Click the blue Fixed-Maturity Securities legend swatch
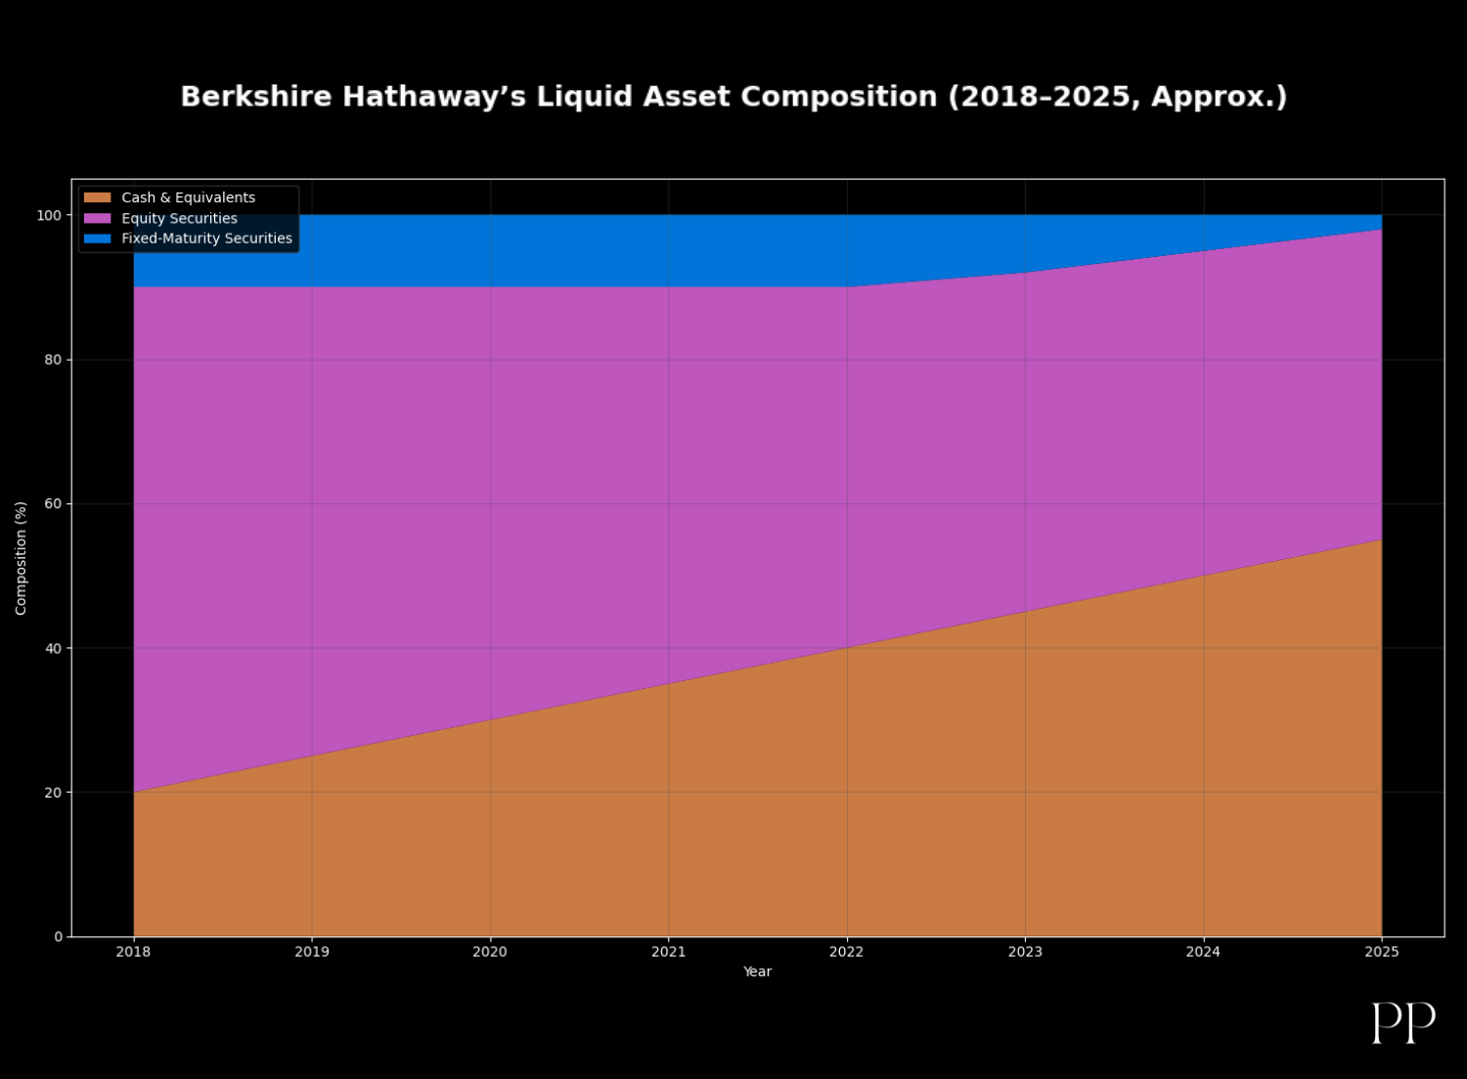Image resolution: width=1467 pixels, height=1079 pixels. [x=97, y=238]
